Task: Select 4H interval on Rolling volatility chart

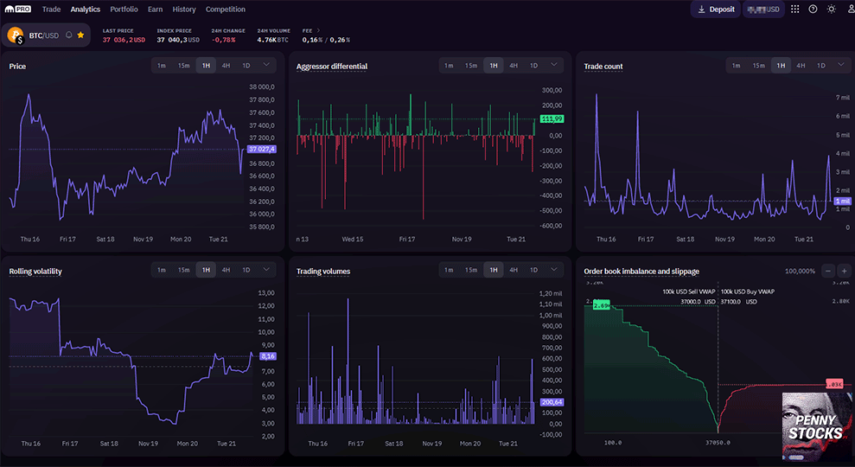Action: pos(226,270)
